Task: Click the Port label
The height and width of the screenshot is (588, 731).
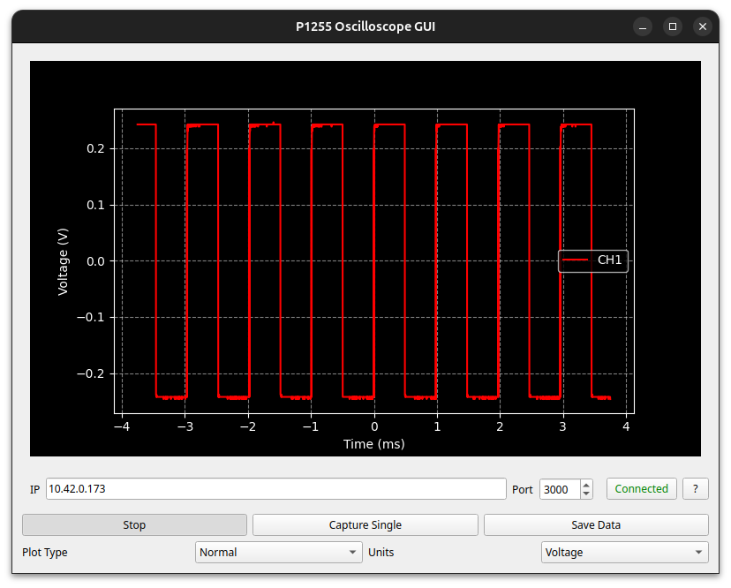Action: 522,489
